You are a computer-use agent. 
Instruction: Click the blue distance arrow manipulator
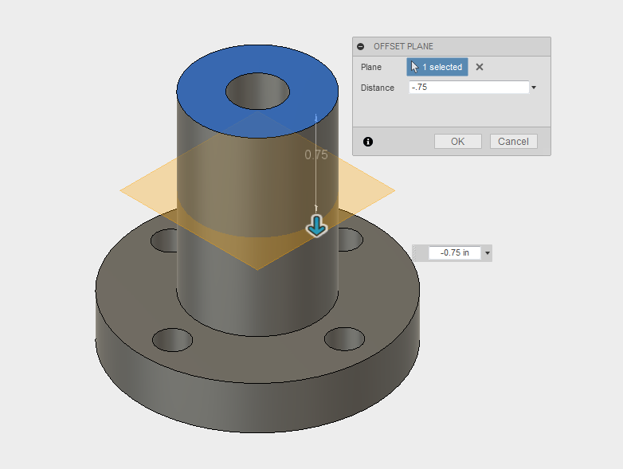click(316, 226)
